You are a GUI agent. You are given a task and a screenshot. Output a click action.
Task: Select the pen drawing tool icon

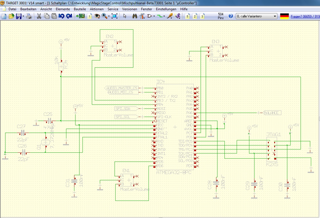pos(170,16)
